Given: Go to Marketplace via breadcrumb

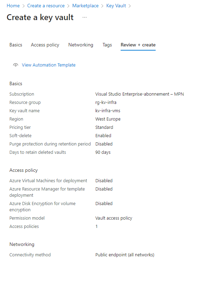Looking at the screenshot, I should coord(85,6).
